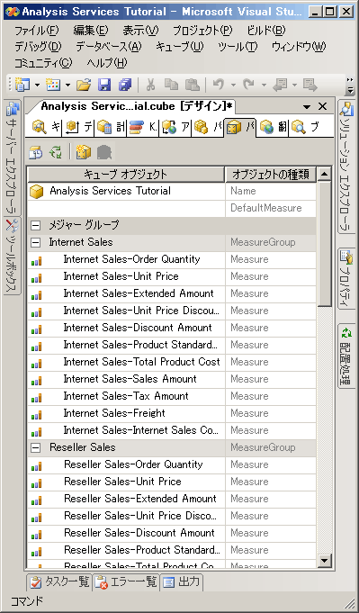Viewport: 359px width, 613px height.
Task: Open the active files dropdown arrow
Action: tap(307, 107)
